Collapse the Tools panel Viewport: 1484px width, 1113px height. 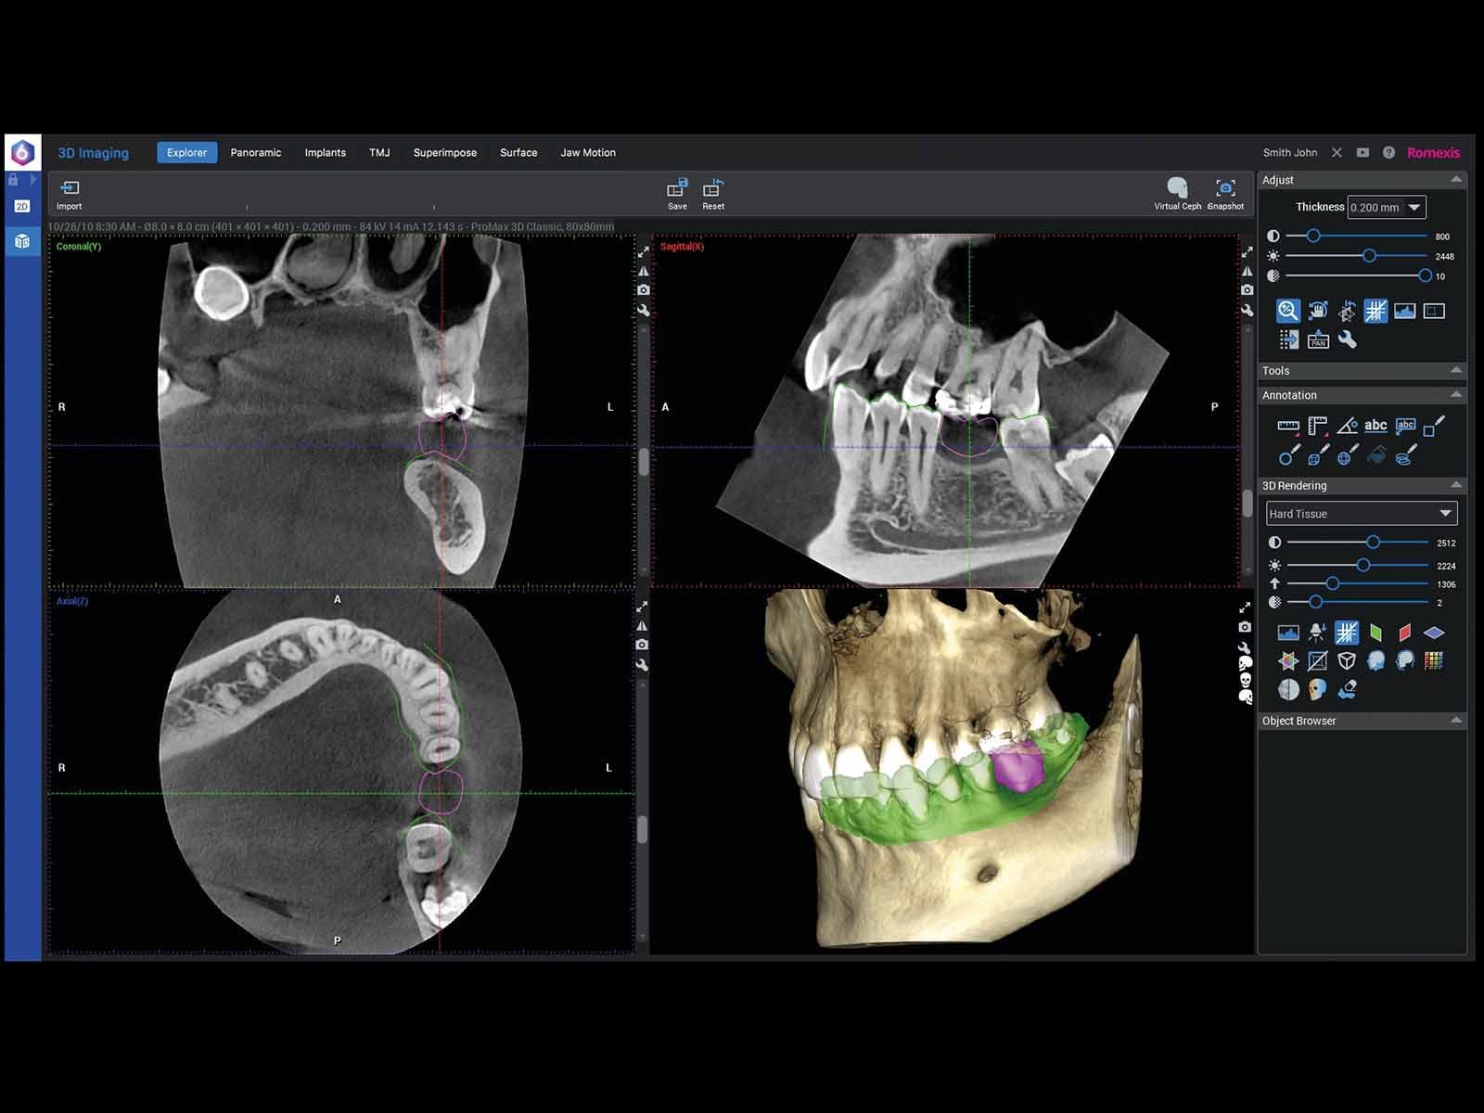click(1456, 370)
